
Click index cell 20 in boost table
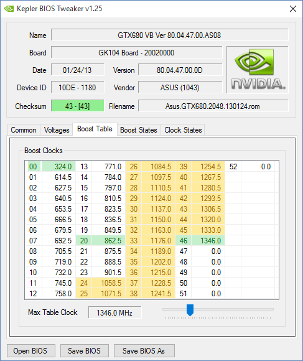[x=84, y=241]
